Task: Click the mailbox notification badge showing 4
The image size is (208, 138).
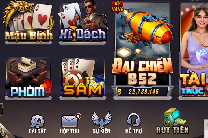Action: (78, 116)
